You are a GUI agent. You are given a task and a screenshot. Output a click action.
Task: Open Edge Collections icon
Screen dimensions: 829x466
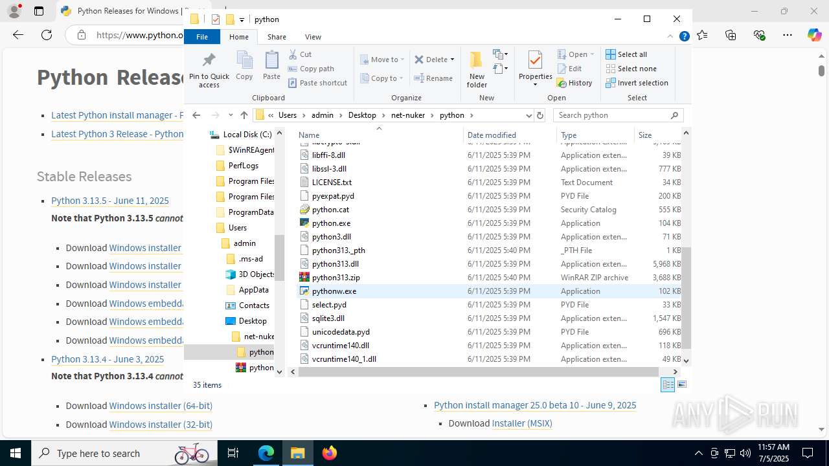731,35
